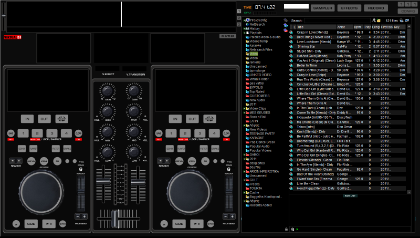The height and width of the screenshot is (238, 420).
Task: Enable ECHO effect on left deck
Action: click(22, 149)
